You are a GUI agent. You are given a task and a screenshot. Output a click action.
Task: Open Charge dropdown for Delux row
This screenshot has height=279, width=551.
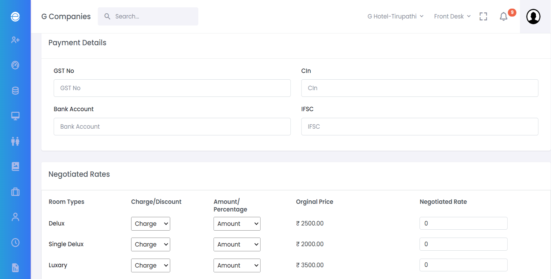(150, 224)
